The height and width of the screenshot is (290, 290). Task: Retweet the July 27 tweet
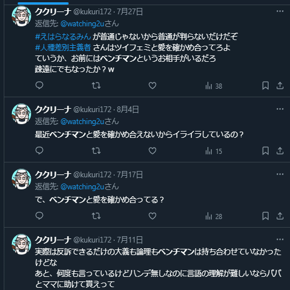point(96,86)
